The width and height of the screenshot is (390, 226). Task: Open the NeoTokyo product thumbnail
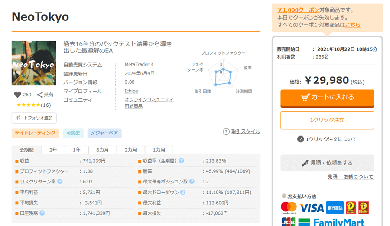(x=34, y=63)
